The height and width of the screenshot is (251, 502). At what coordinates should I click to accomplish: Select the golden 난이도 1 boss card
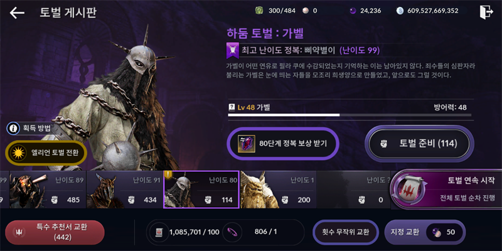[x=278, y=190]
